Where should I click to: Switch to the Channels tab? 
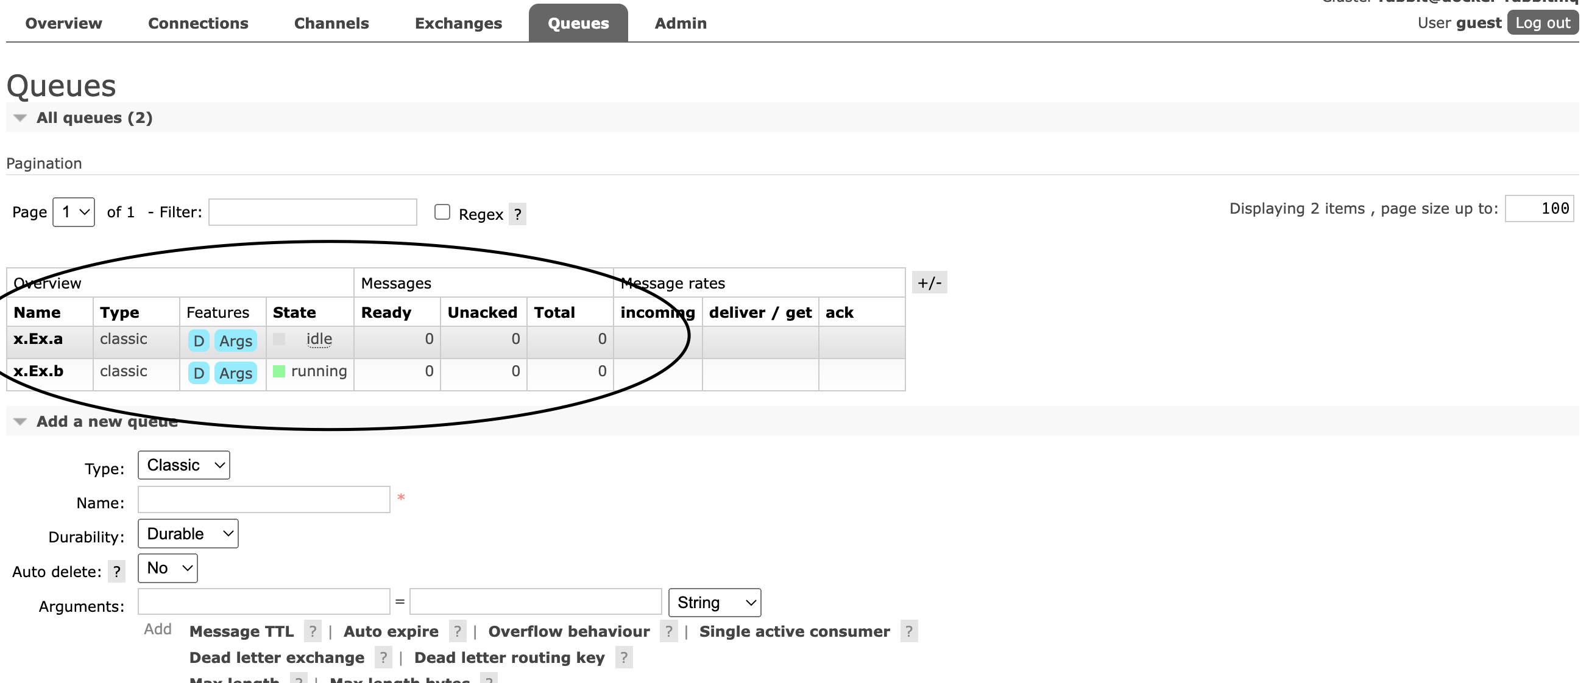tap(331, 23)
